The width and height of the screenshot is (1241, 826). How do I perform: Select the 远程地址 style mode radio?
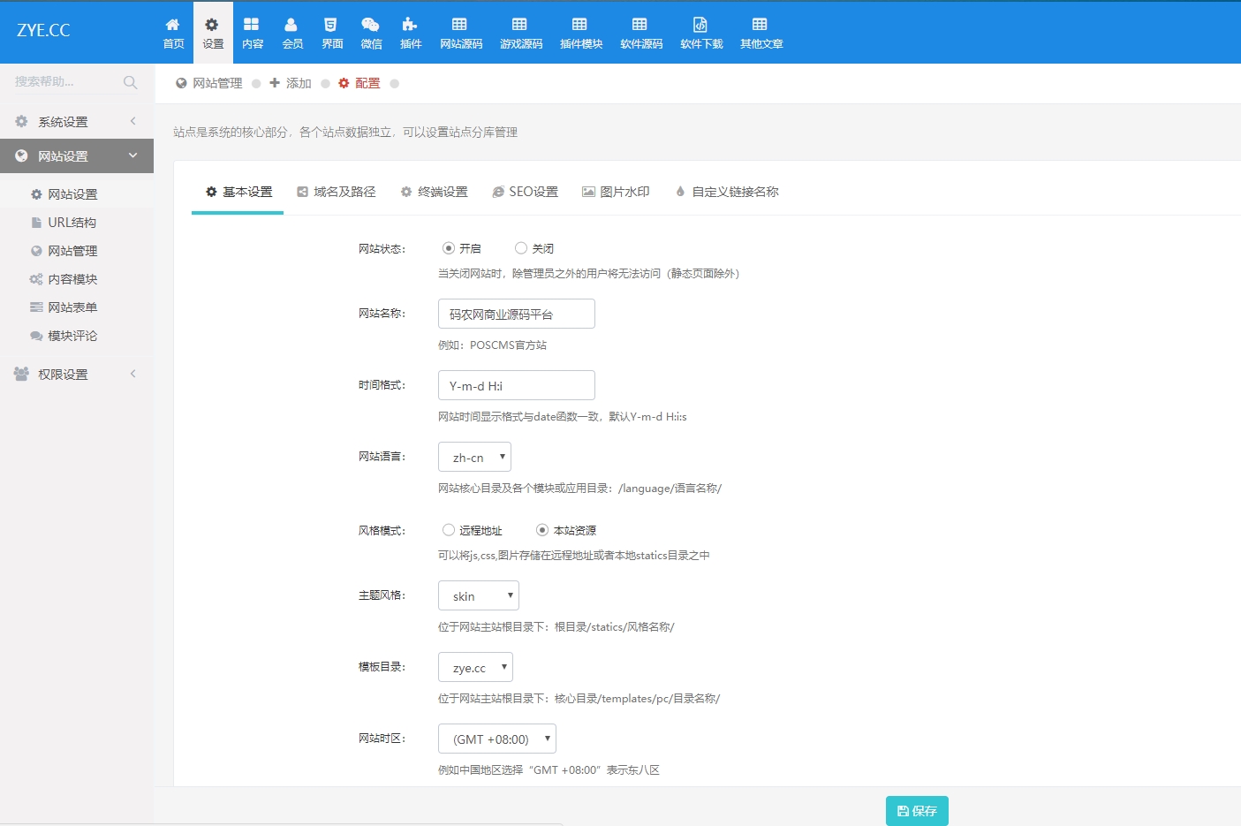(449, 530)
